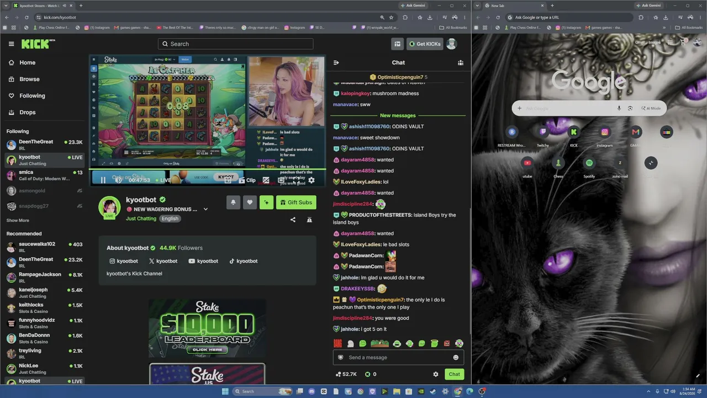
Task: Open Windows Start menu
Action: (x=225, y=391)
